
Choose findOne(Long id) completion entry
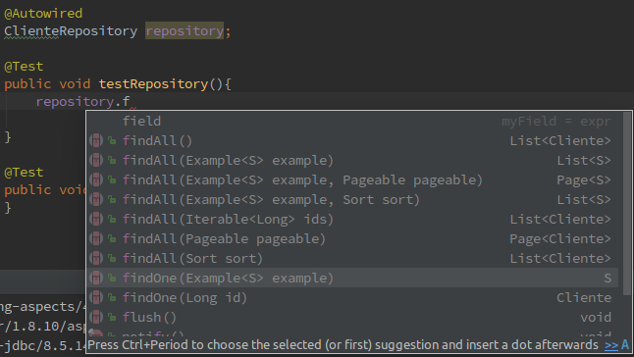click(x=352, y=297)
